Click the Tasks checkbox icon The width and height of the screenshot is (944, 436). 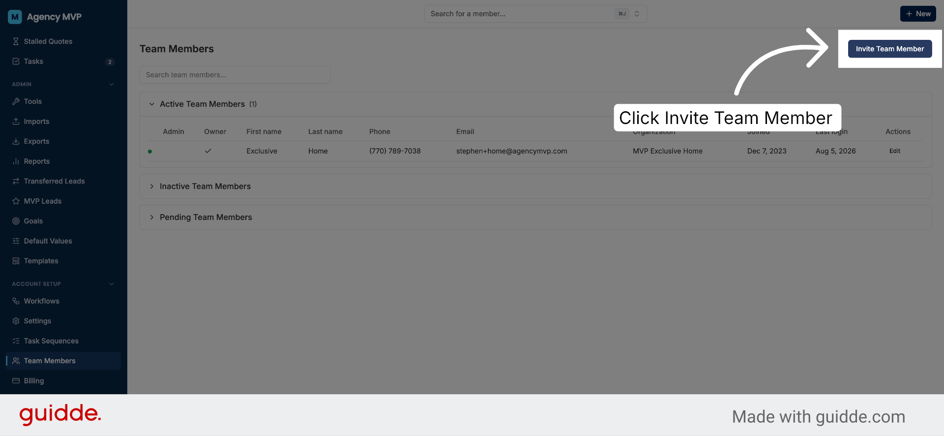tap(16, 62)
